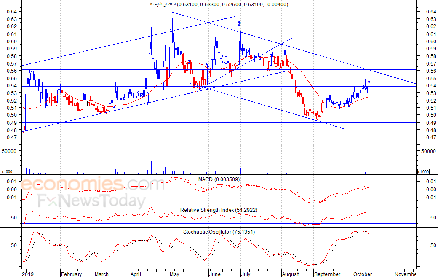Click the September label on the time axis
438x277 pixels.
pos(328,274)
